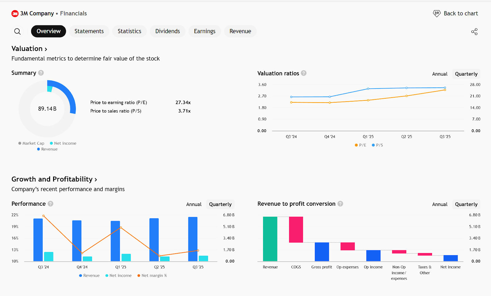Toggle the P/E legend color dot
Screen dimensions: 491x296
click(x=356, y=145)
